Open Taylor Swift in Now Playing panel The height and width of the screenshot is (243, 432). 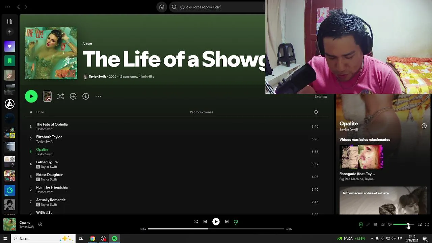349,129
